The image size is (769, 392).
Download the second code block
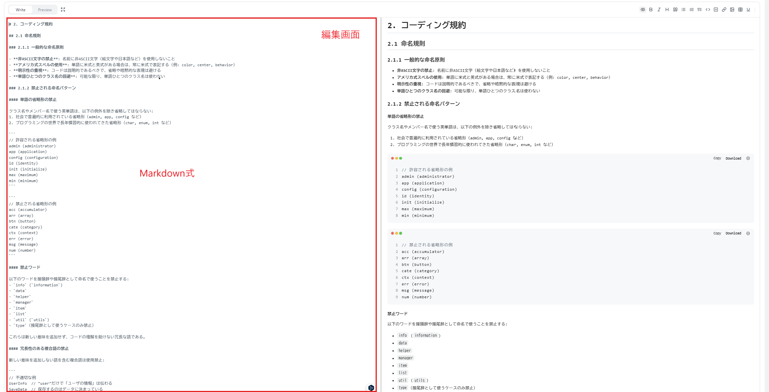point(733,233)
